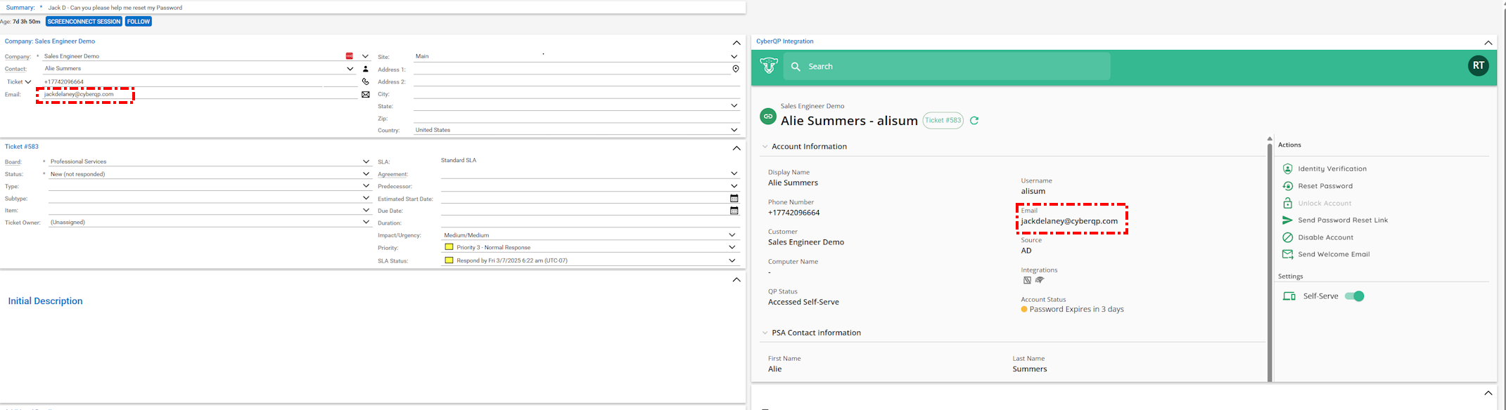Open the Predecessor dropdown
This screenshot has height=410, width=1506.
[734, 185]
